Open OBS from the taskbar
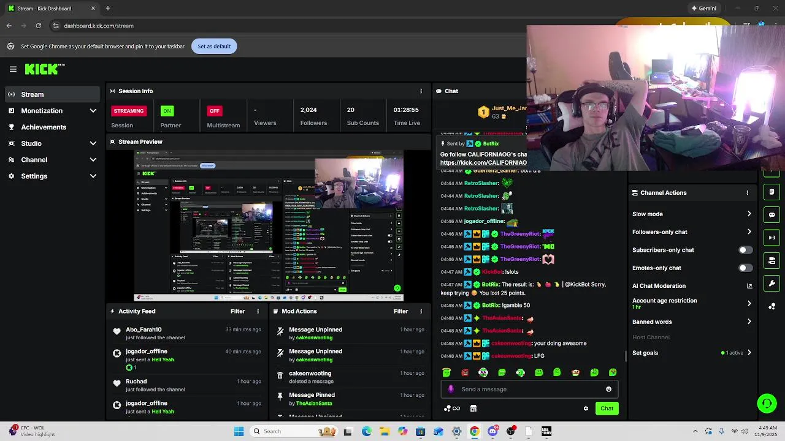785x441 pixels. tap(510, 431)
